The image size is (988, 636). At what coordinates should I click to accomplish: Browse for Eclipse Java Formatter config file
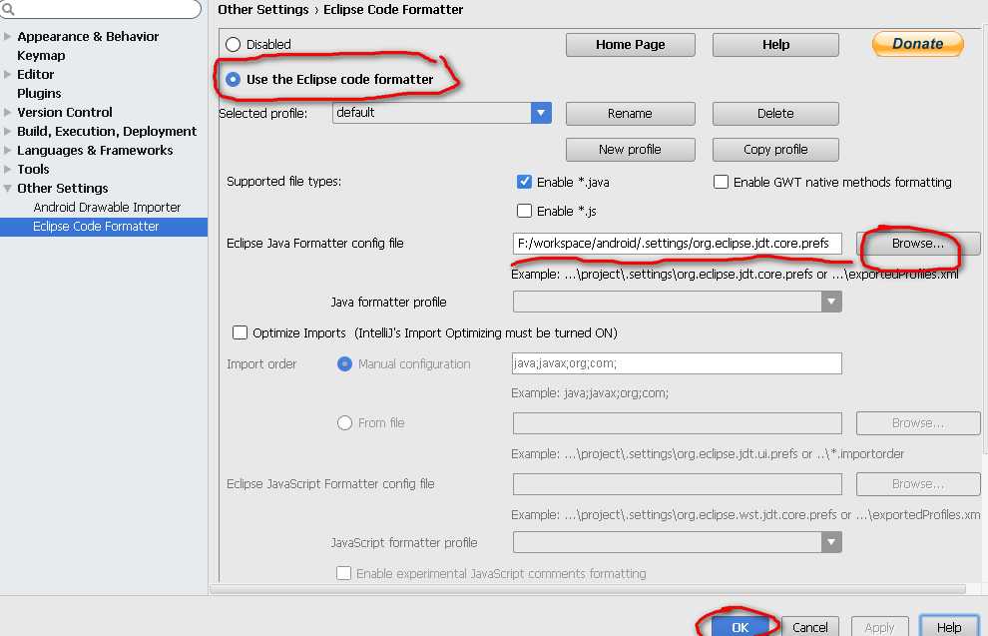[x=918, y=244]
